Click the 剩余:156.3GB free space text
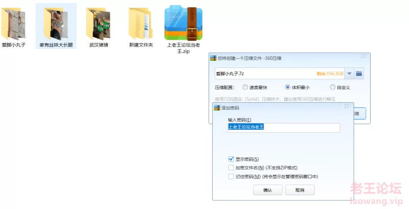409x209 pixels. (330, 74)
